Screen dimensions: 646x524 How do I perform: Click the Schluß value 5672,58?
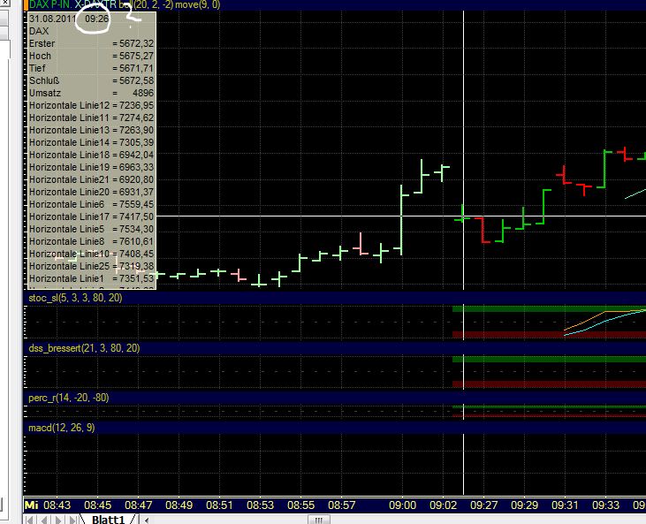tap(136, 80)
